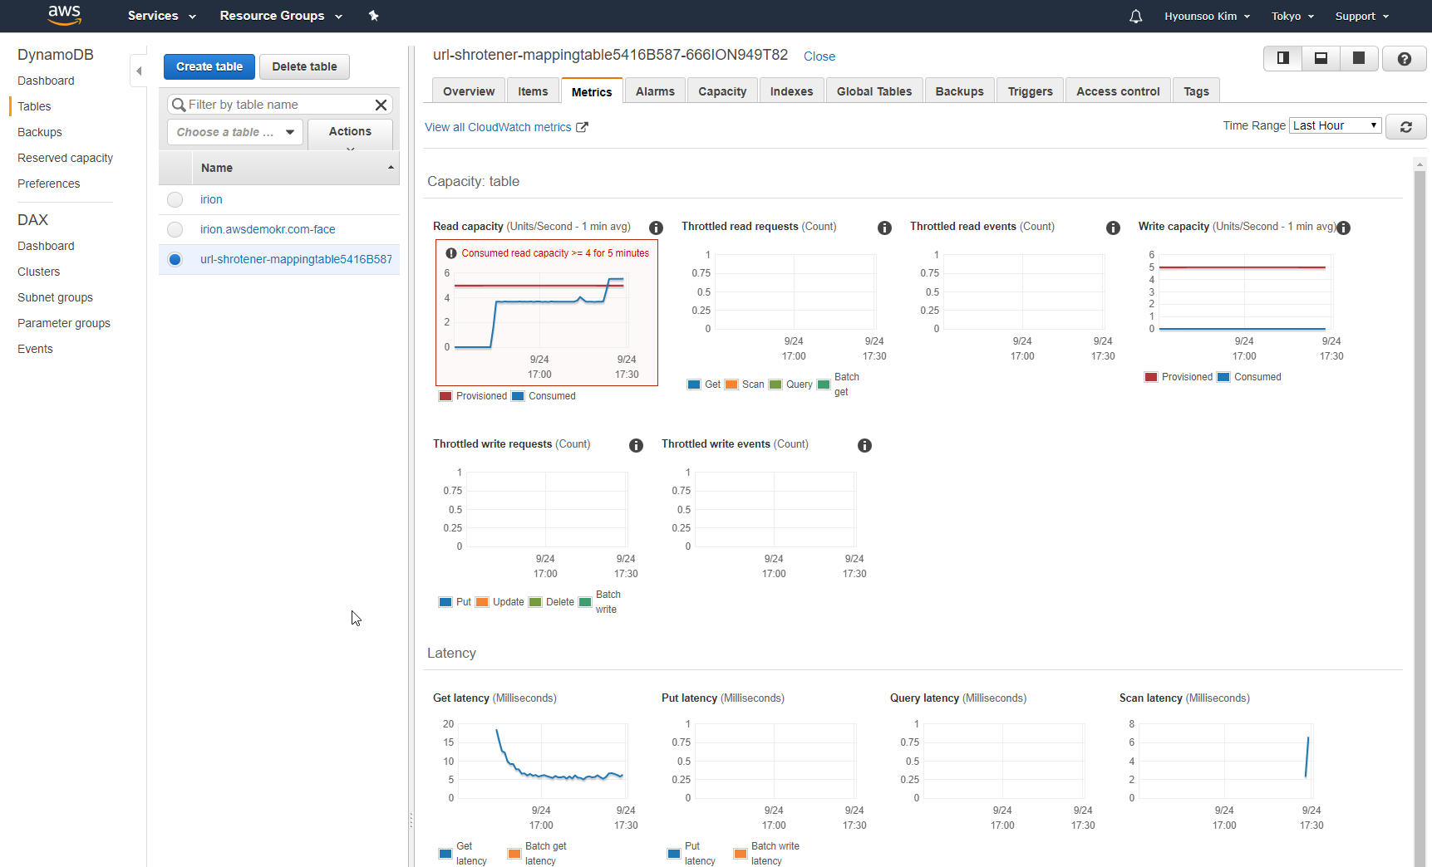Open the Choose a table group dropdown

pos(235,132)
